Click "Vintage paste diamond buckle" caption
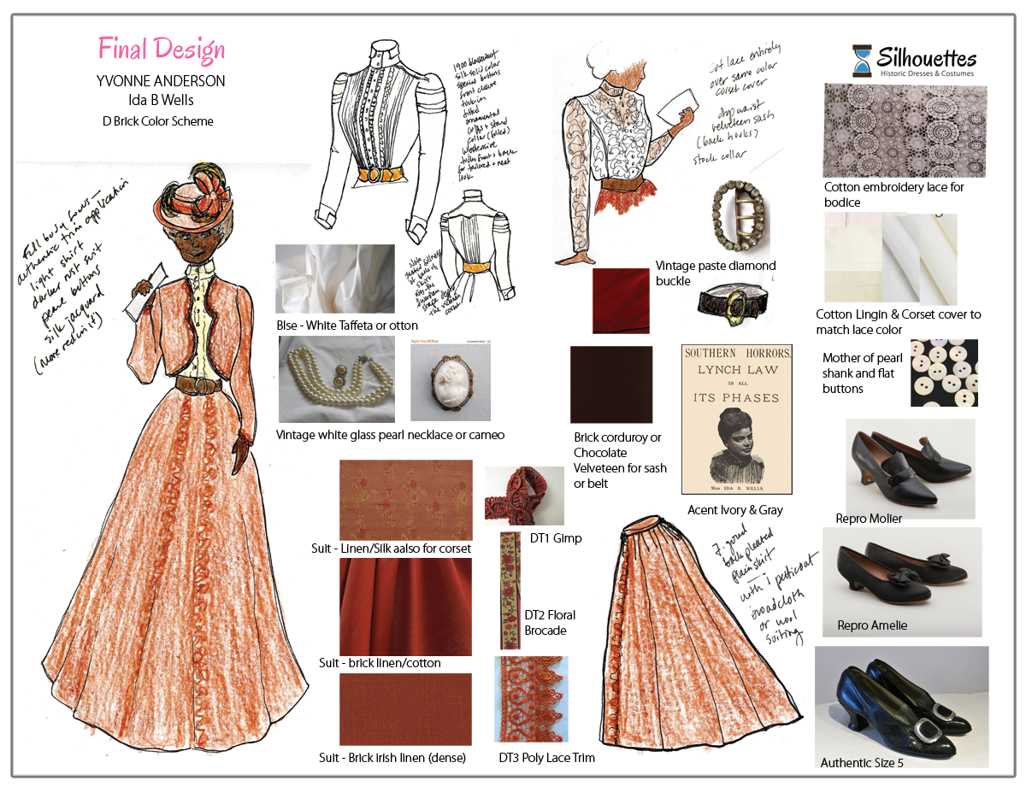Viewport: 1026px width, 792px height. point(716,273)
